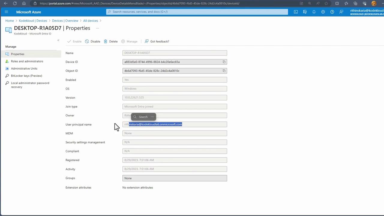384x216 pixels.
Task: Click Got feedback? in the toolbar
Action: (157, 41)
